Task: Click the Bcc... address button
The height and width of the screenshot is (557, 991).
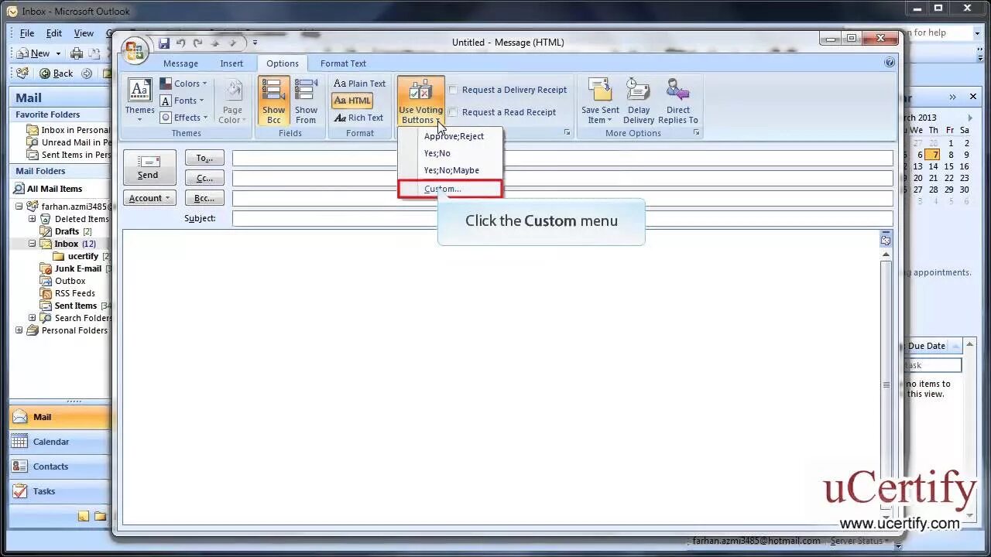Action: tap(204, 198)
